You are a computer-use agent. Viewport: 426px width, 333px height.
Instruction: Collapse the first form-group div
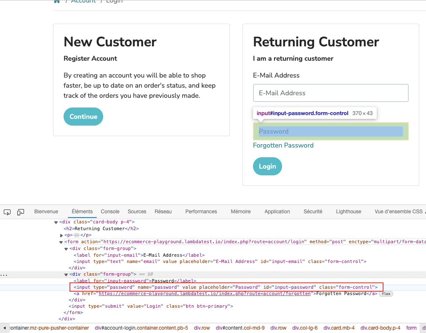click(67, 249)
